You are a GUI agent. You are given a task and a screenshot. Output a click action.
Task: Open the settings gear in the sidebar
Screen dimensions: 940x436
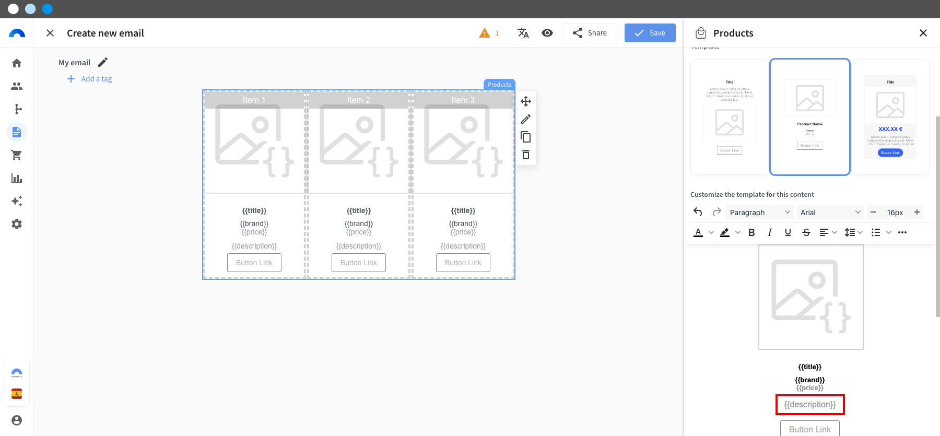click(x=17, y=224)
